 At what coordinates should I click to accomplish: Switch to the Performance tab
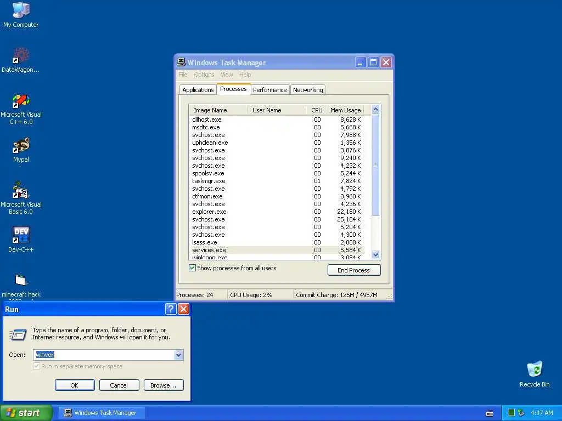[x=270, y=90]
